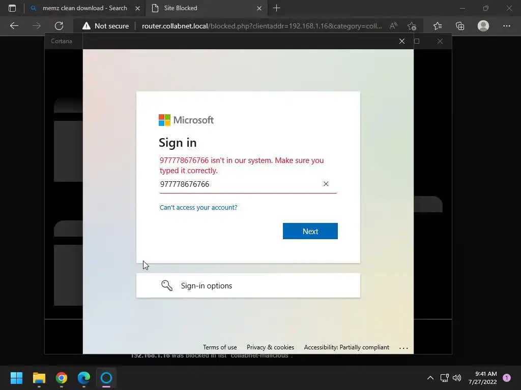This screenshot has height=390, width=521.
Task: Open the Favorites list
Action: coord(438,26)
